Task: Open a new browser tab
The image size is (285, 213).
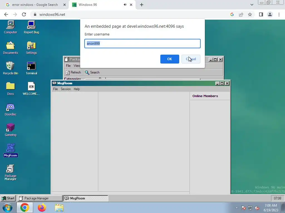Action: point(142,5)
